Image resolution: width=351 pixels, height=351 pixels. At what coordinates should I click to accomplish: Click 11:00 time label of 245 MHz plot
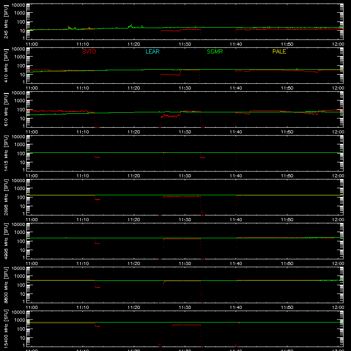point(32,44)
